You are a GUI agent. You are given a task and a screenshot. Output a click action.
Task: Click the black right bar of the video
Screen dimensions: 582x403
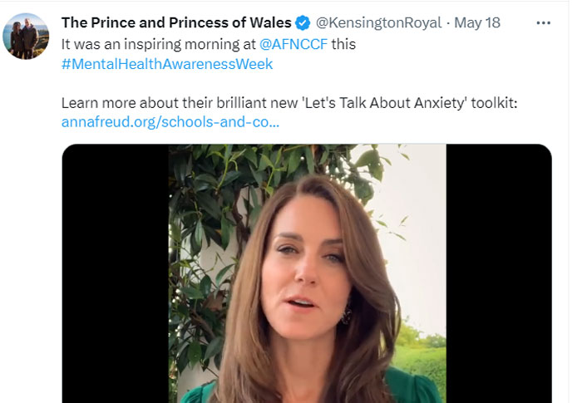tap(499, 274)
